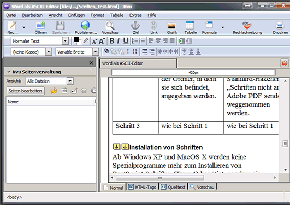Open the Bearbeiten menu
This screenshot has width=290, height=205.
tap(32, 15)
